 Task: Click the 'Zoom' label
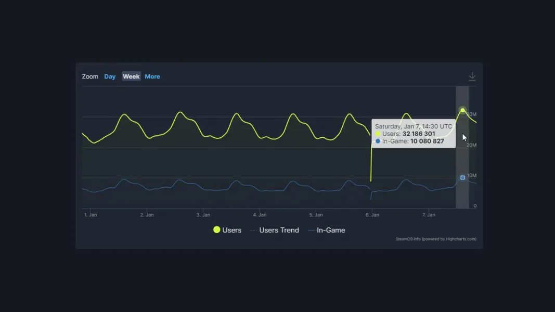click(x=90, y=76)
